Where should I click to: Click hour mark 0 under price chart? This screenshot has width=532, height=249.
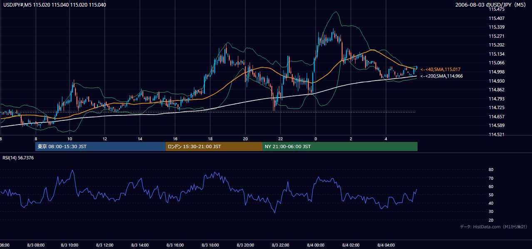[x=316, y=139]
